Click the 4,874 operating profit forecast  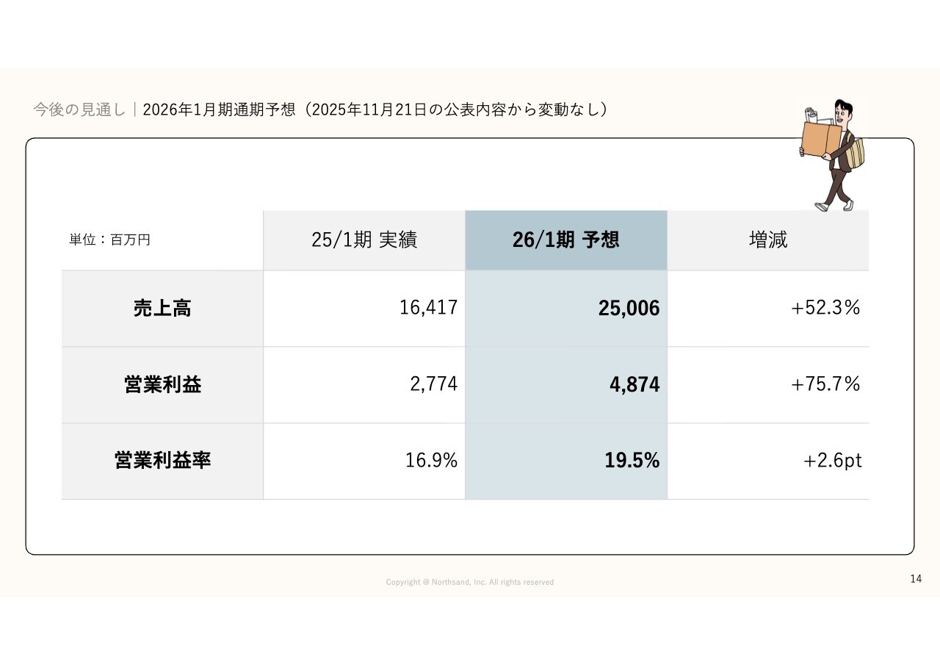click(634, 385)
